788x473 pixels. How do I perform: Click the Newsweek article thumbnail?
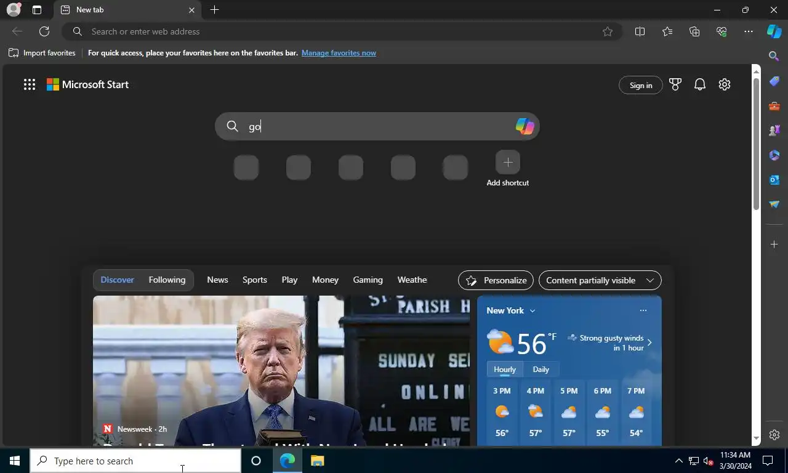(281, 370)
